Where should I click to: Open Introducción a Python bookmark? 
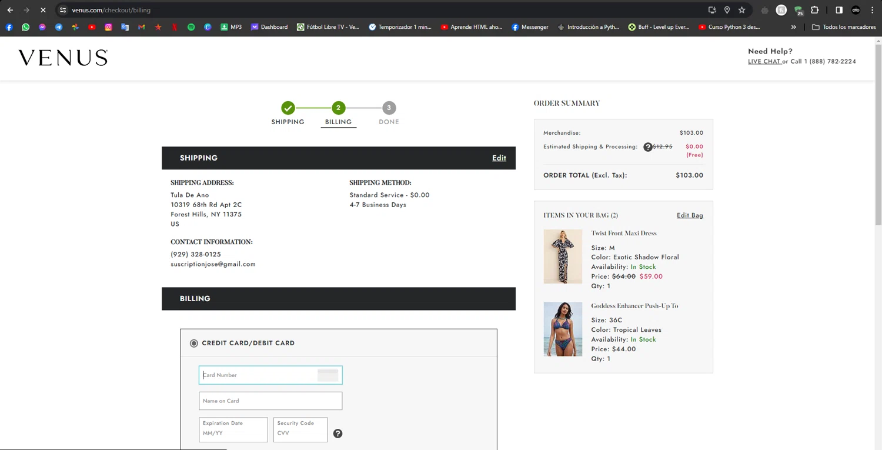click(588, 27)
